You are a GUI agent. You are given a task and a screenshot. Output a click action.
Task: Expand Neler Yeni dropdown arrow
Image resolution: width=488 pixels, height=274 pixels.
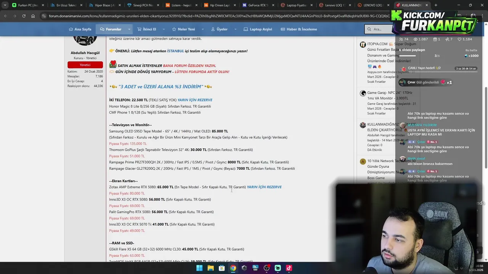[202, 29]
